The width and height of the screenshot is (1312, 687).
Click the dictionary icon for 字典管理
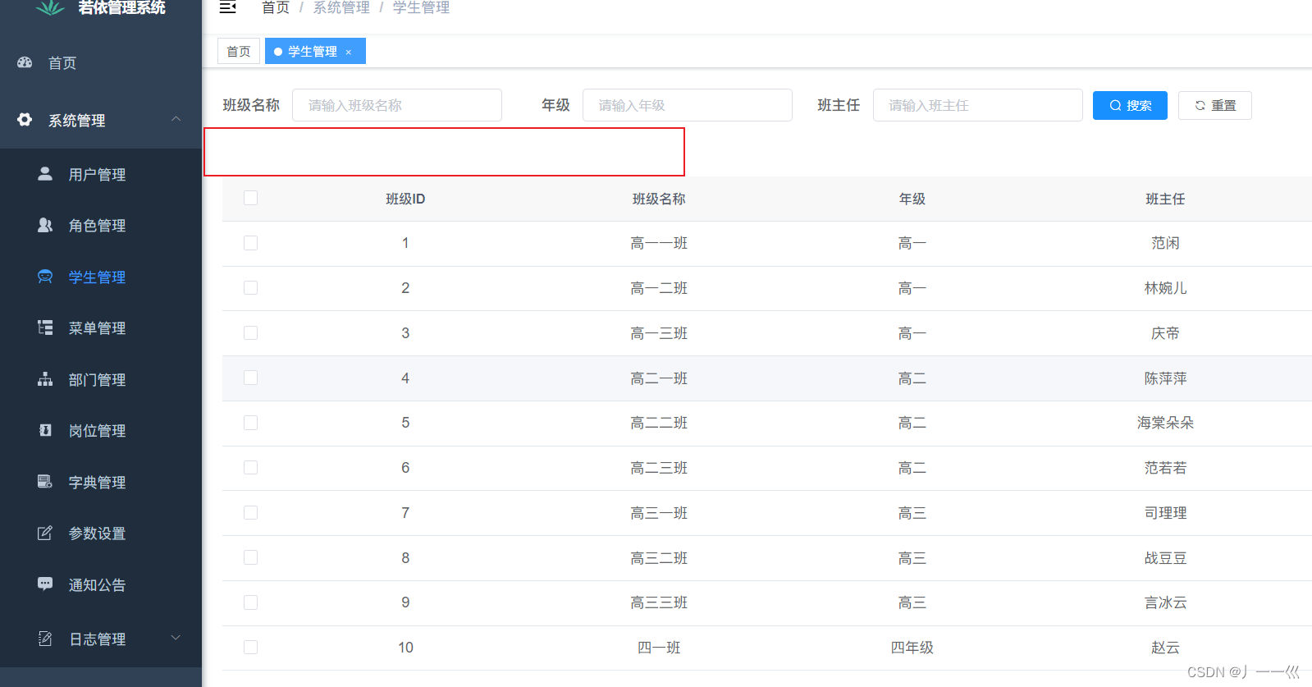tap(45, 482)
